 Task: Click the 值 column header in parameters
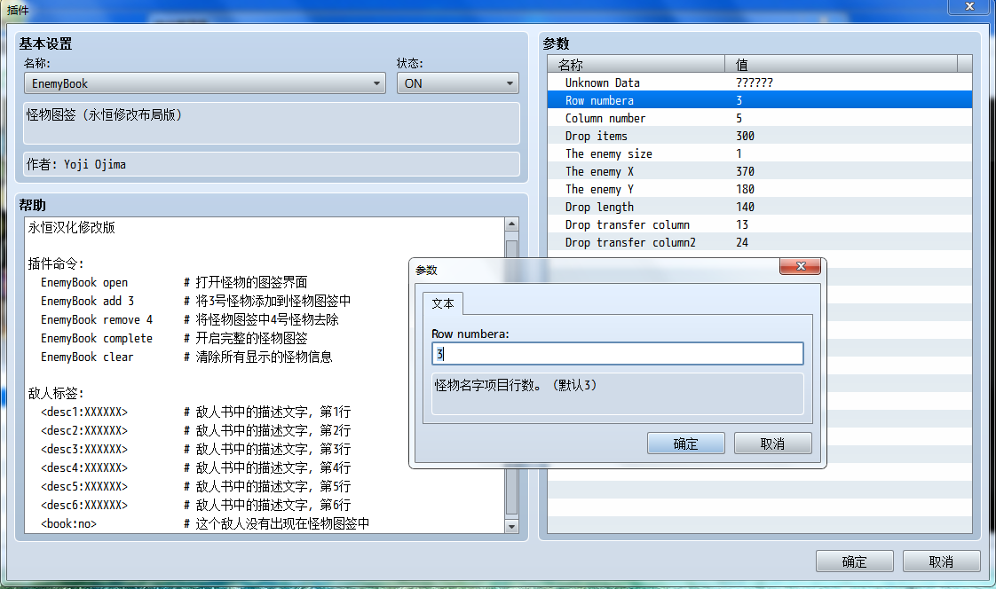tap(841, 64)
